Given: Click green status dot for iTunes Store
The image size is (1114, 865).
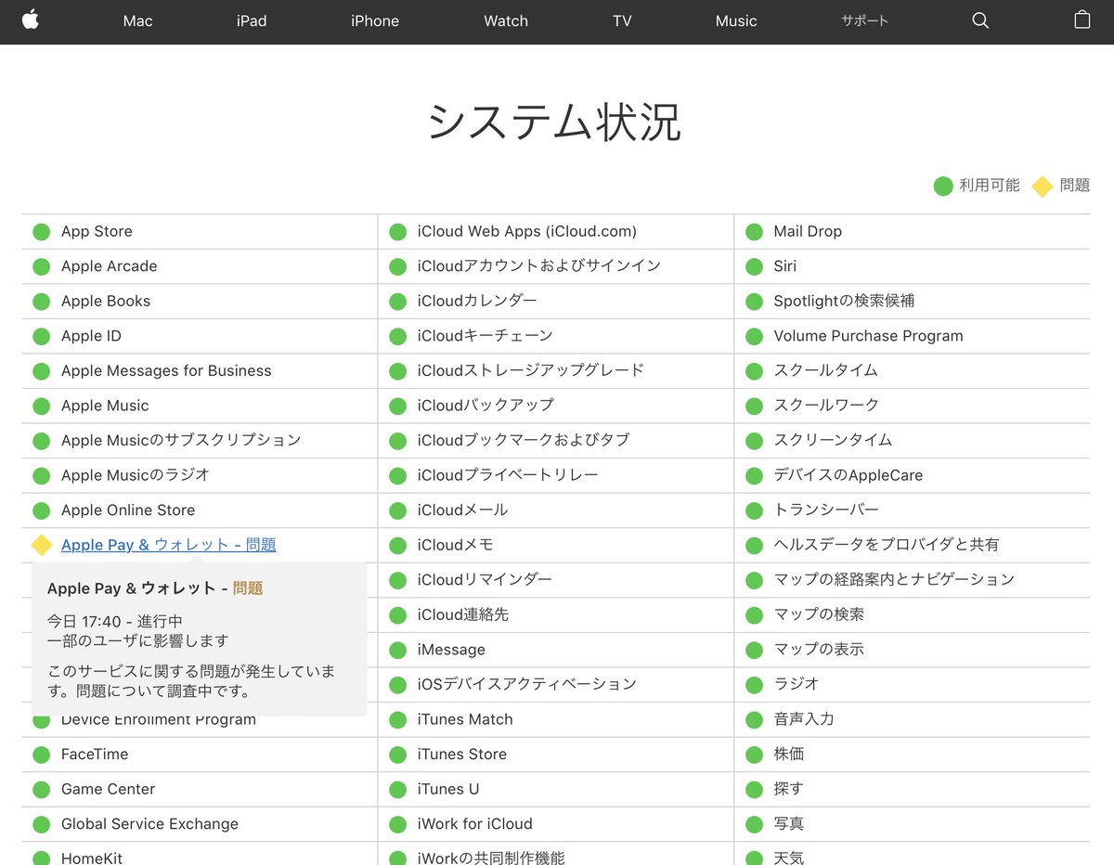Looking at the screenshot, I should pyautogui.click(x=397, y=755).
